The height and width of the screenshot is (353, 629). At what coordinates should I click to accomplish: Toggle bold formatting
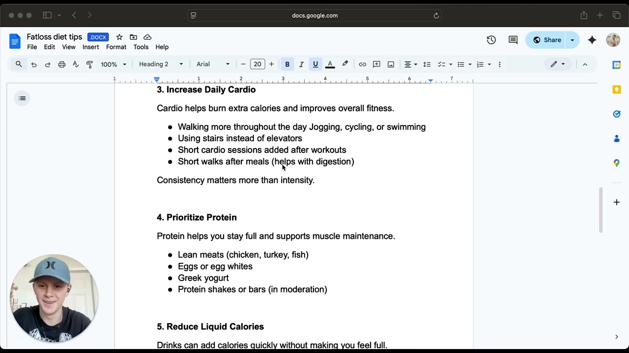point(287,64)
